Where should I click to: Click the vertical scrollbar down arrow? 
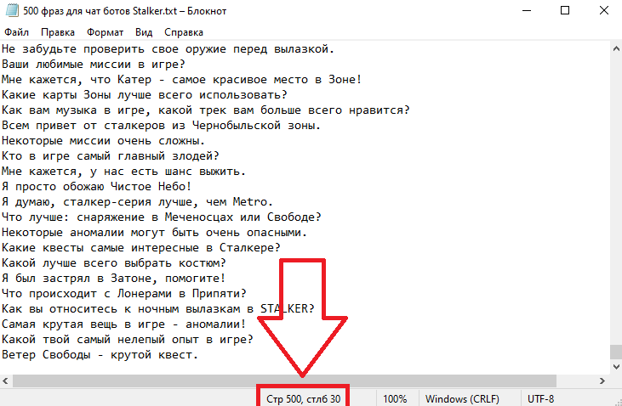click(x=616, y=366)
